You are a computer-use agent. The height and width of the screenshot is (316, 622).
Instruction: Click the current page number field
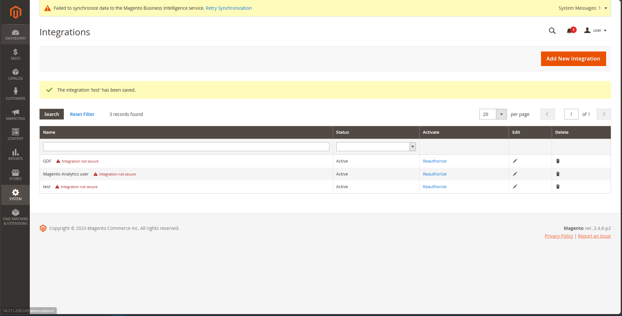[x=571, y=114]
